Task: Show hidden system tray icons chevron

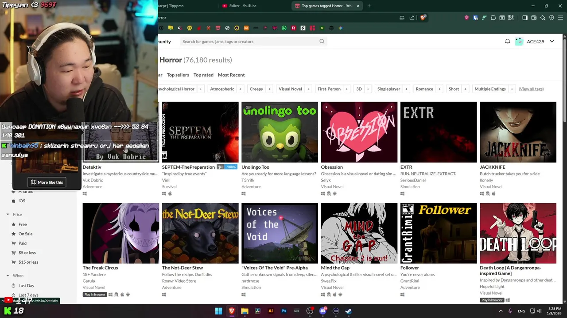Action: [501, 311]
